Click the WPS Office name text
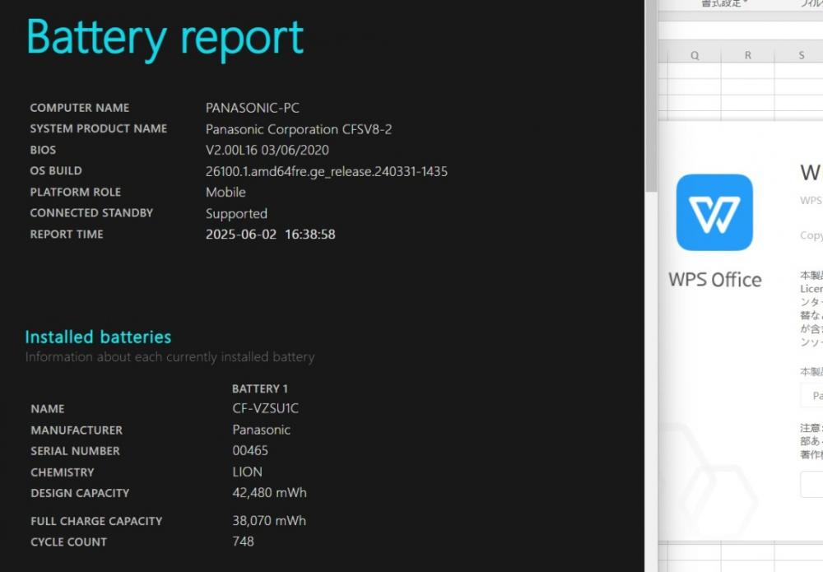Image resolution: width=823 pixels, height=572 pixels. tap(715, 280)
